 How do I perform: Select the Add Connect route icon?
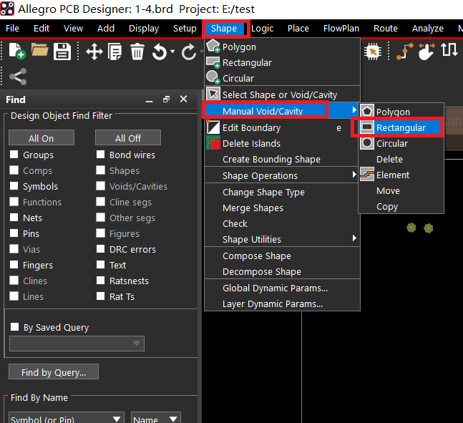tap(404, 52)
